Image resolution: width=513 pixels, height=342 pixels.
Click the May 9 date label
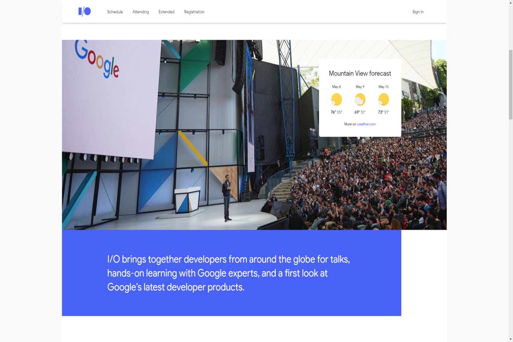pos(360,87)
